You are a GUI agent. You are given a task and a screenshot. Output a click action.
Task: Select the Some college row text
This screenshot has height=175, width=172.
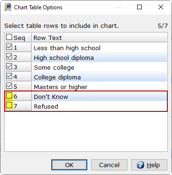point(54,68)
